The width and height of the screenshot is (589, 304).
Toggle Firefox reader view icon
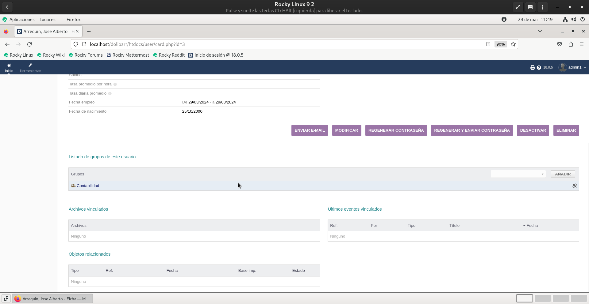point(488,44)
